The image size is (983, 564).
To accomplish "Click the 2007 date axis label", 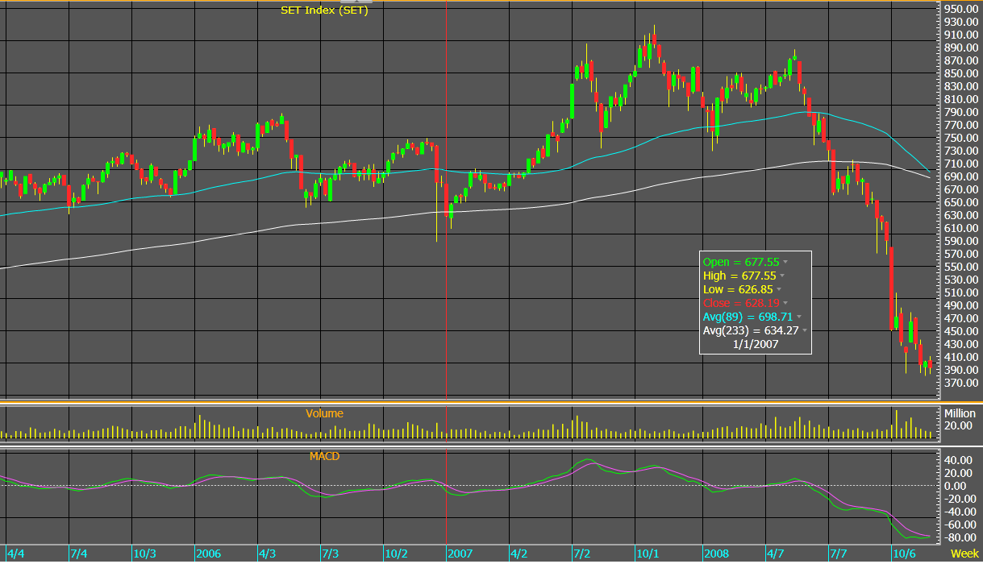I will pyautogui.click(x=460, y=554).
